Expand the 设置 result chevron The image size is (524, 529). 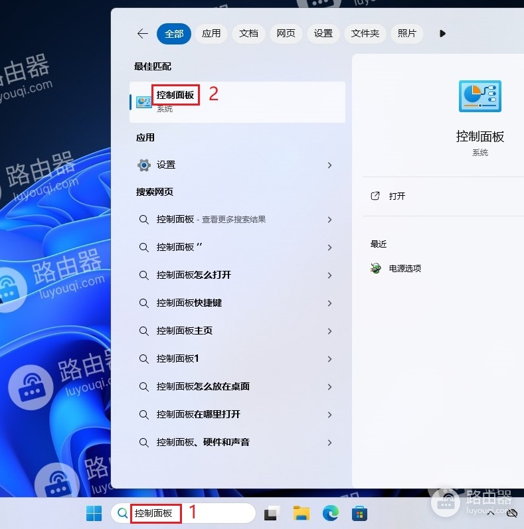329,165
